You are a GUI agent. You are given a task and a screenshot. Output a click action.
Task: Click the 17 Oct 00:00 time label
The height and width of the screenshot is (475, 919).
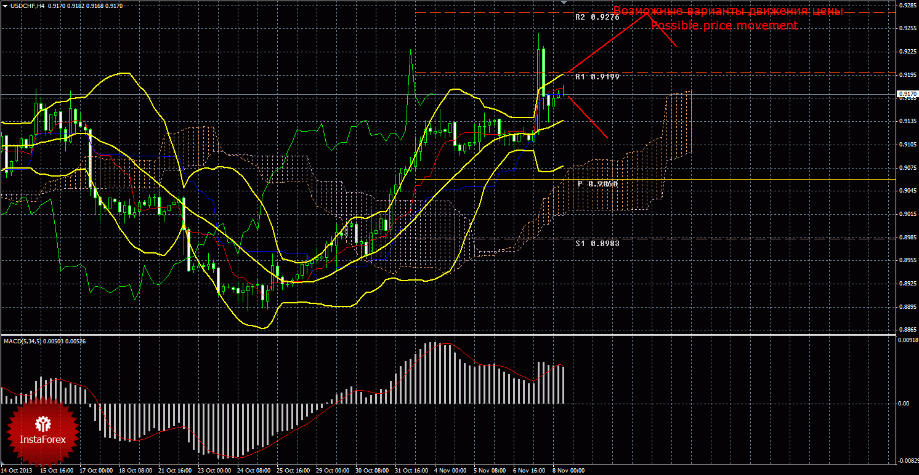[x=96, y=471]
